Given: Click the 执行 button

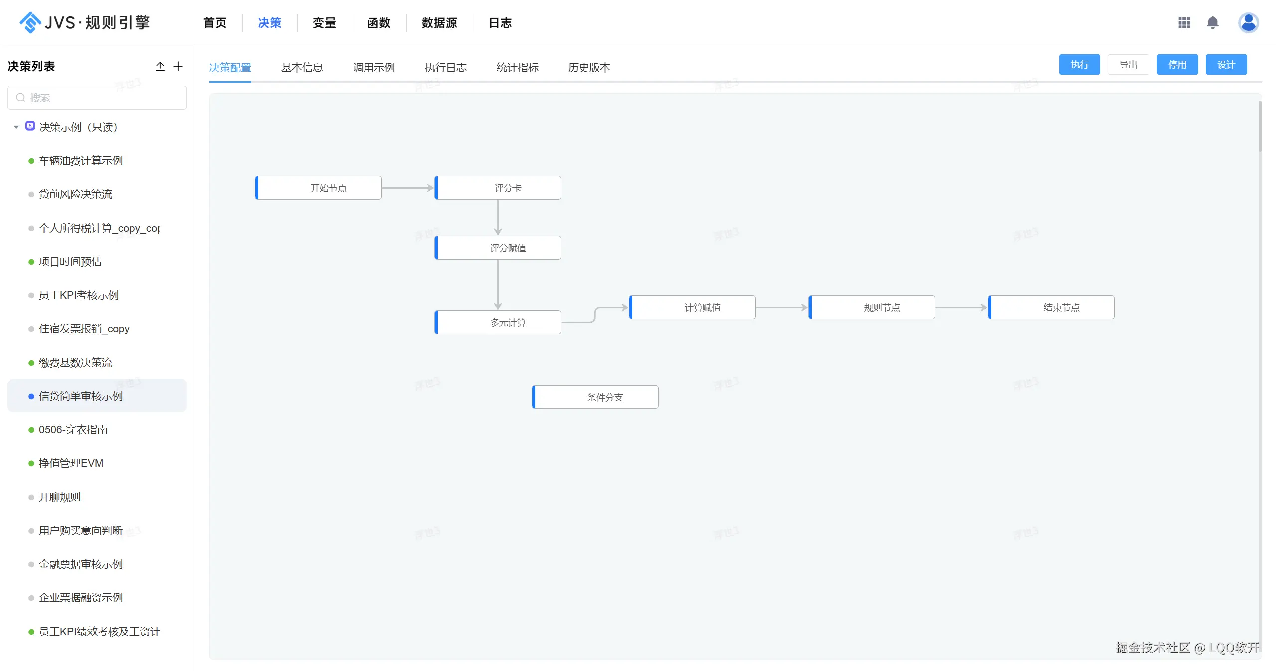Looking at the screenshot, I should 1079,65.
